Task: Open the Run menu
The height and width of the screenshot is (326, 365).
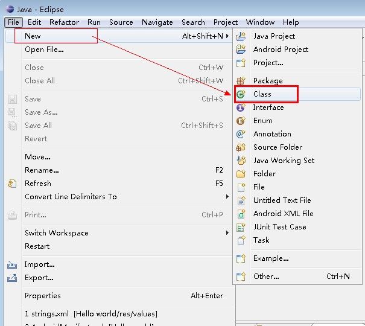Action: (94, 22)
